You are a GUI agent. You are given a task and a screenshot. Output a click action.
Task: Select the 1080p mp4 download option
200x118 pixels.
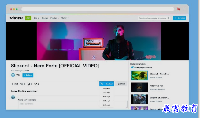click(x=107, y=89)
